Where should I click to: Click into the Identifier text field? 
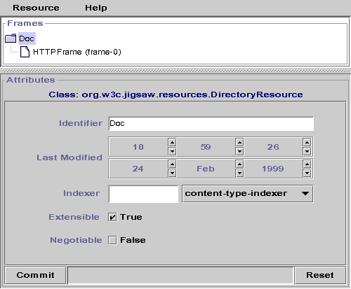coord(211,124)
